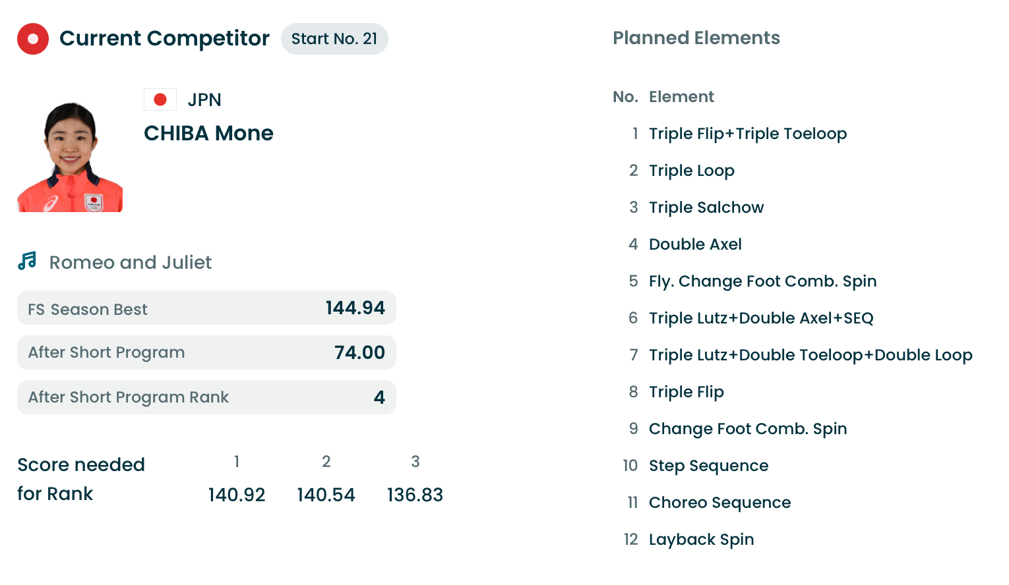1009x585 pixels.
Task: Click the Japan flag icon
Action: point(160,99)
